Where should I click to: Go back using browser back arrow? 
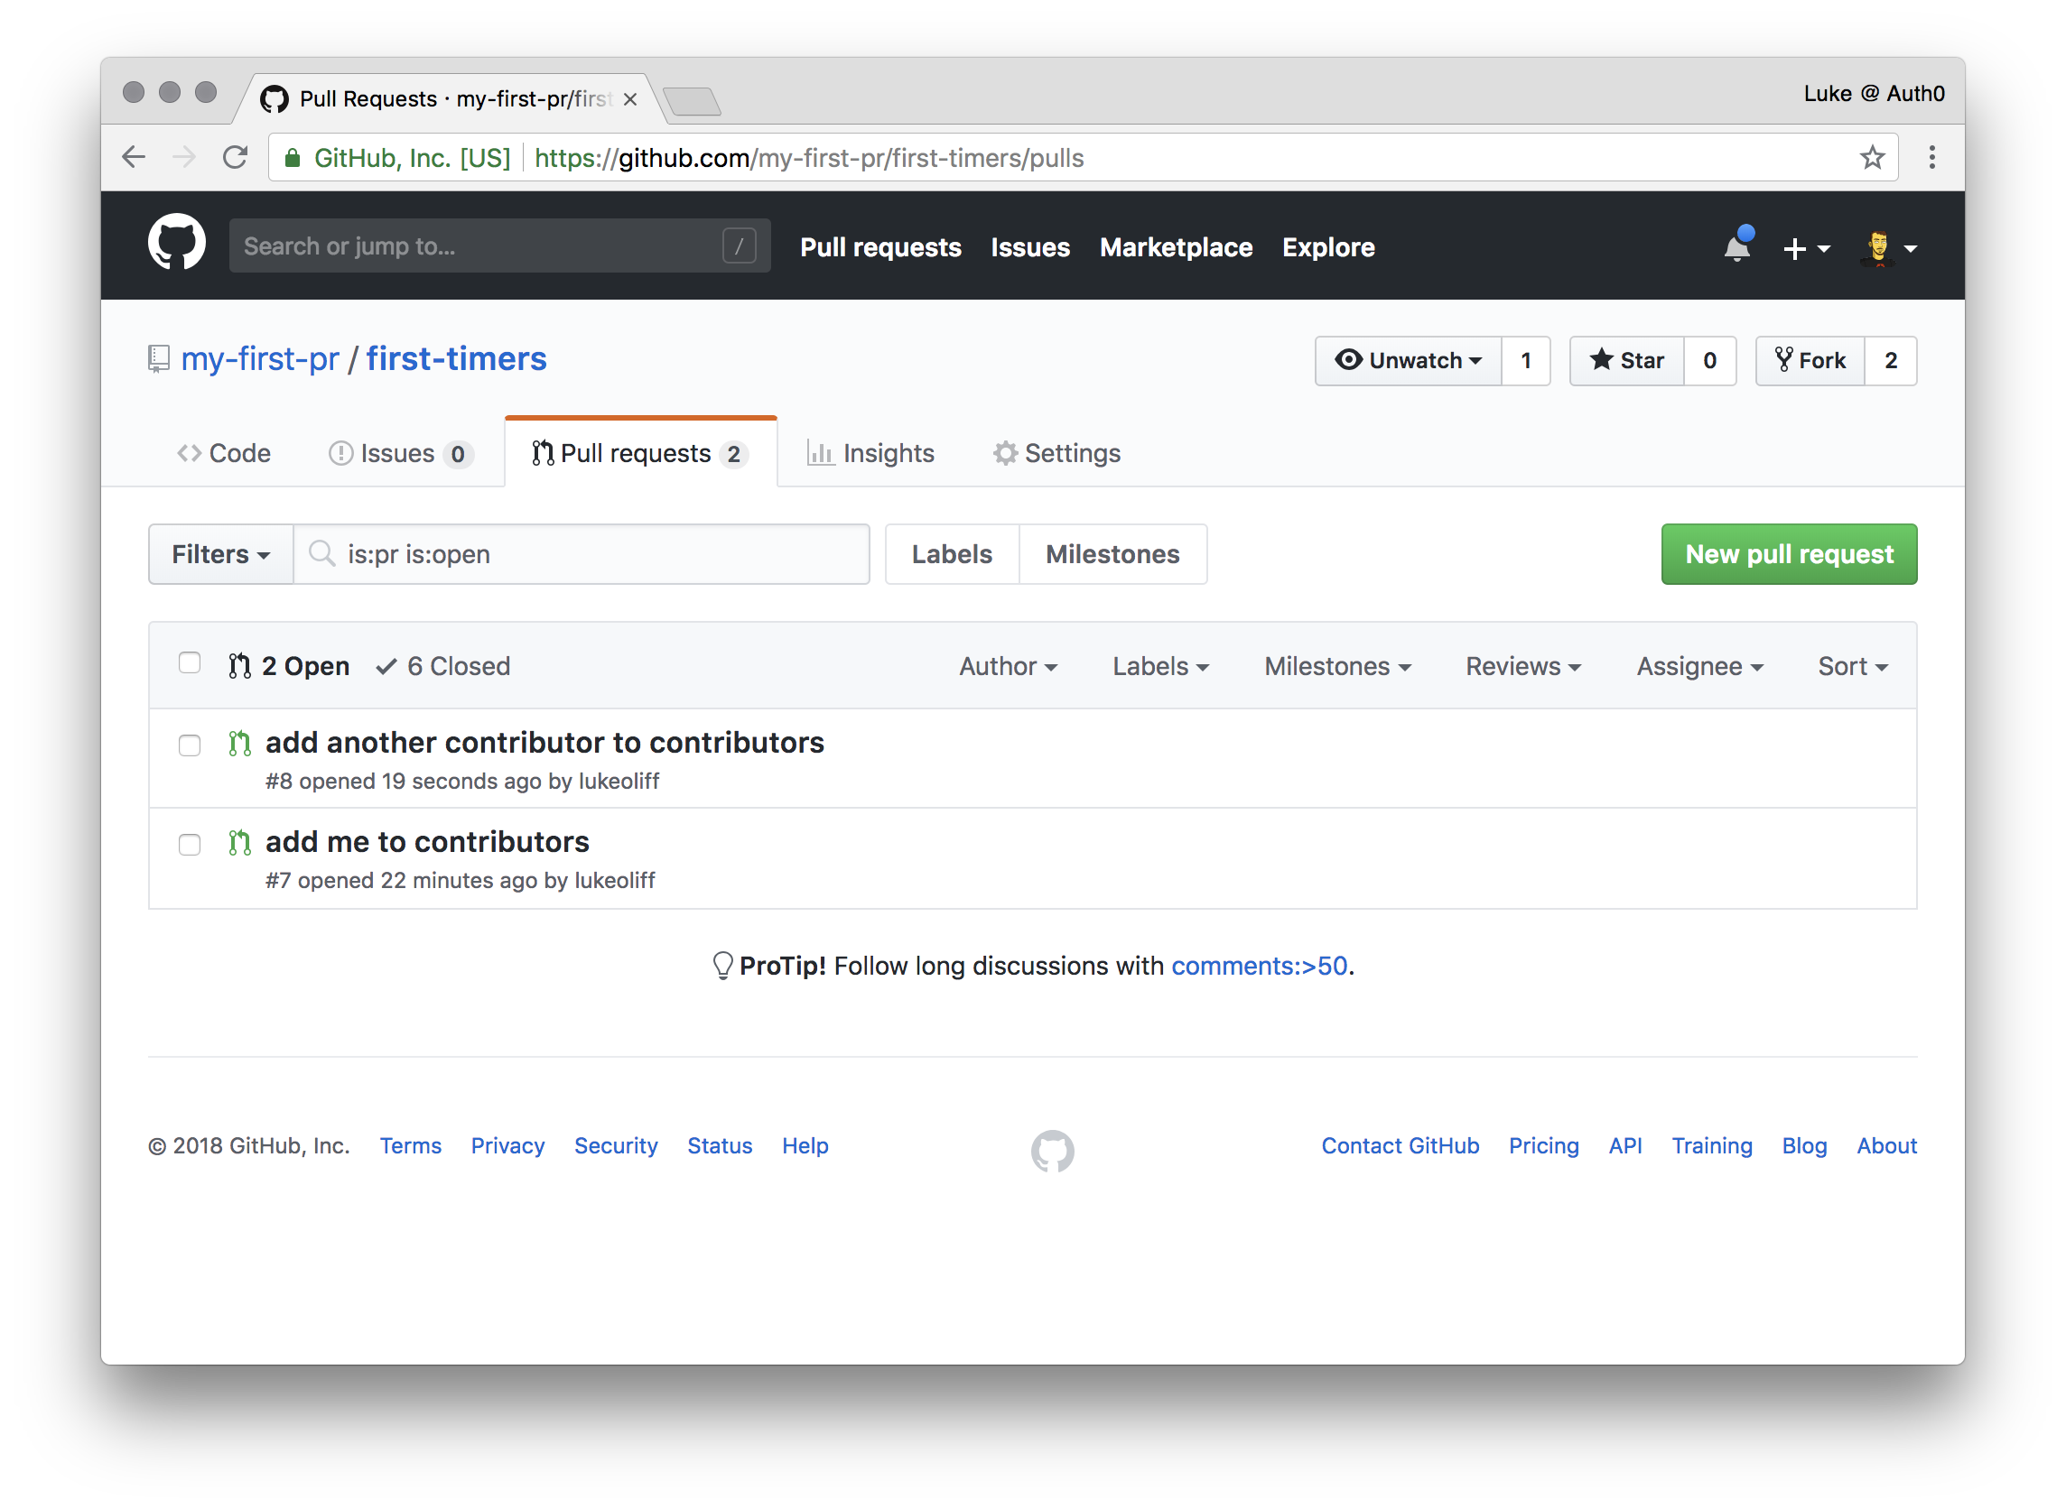135,158
